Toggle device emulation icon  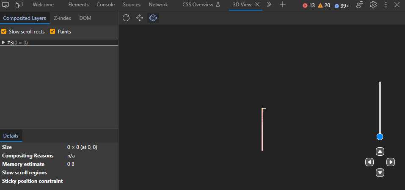(x=19, y=5)
